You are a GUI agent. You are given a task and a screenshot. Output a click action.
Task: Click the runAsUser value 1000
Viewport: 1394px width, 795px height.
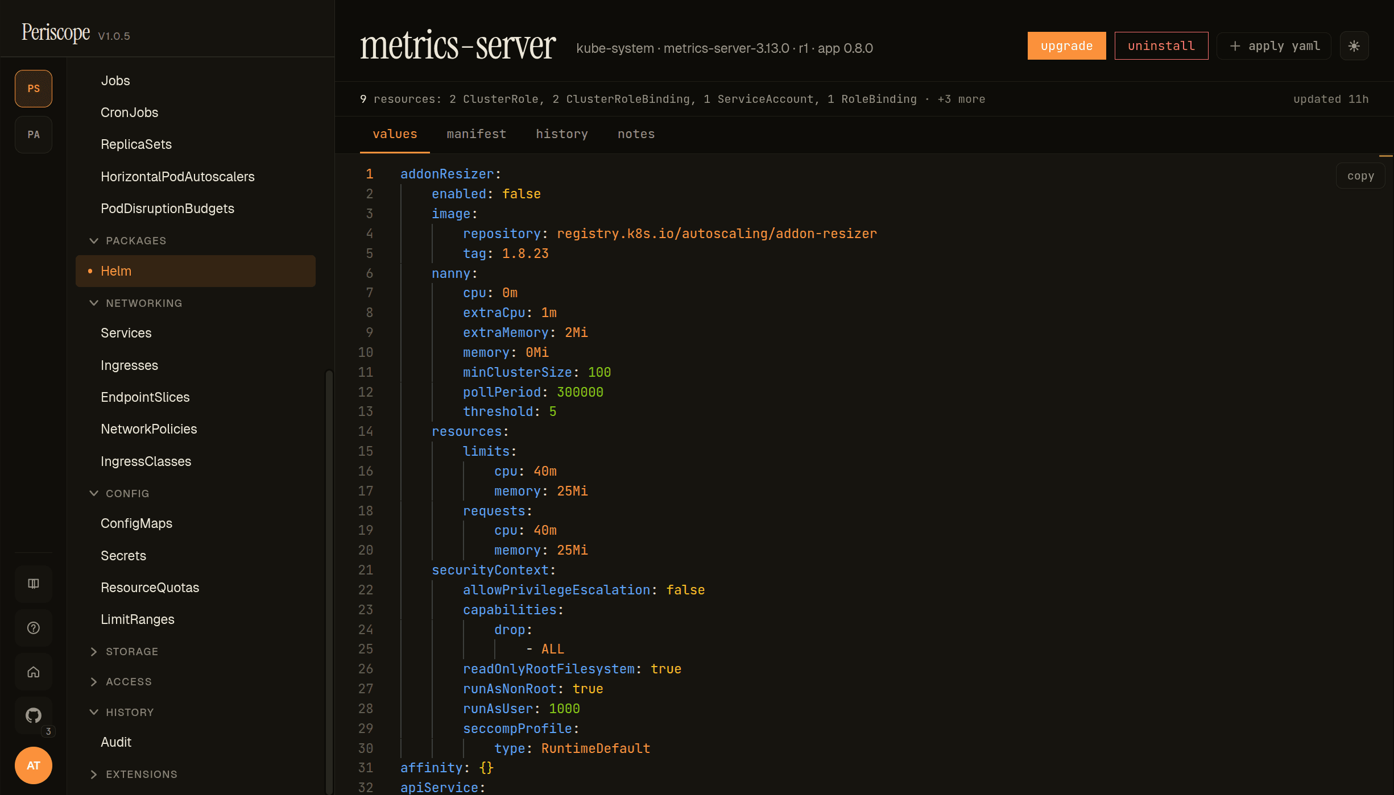(x=564, y=709)
